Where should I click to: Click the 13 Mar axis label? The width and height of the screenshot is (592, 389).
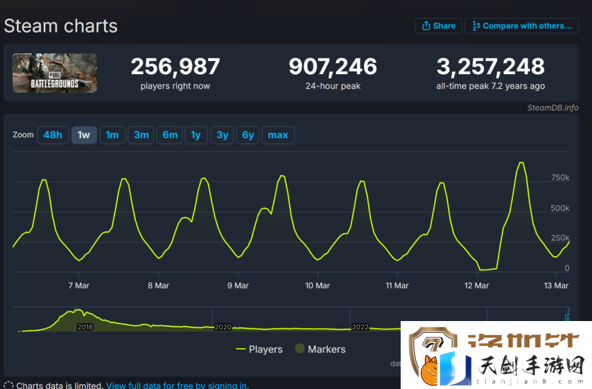click(556, 286)
